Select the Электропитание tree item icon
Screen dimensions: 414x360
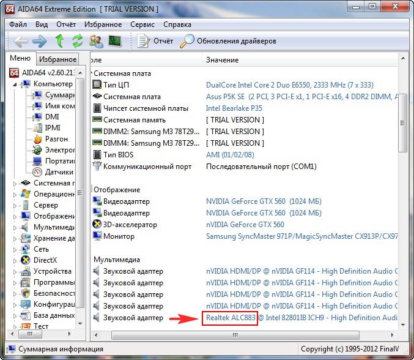point(37,150)
